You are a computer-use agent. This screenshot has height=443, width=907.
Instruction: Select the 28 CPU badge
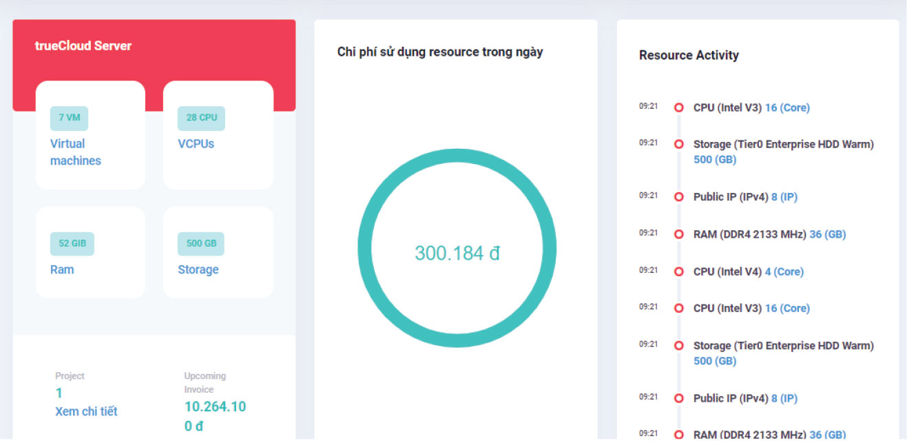(201, 118)
